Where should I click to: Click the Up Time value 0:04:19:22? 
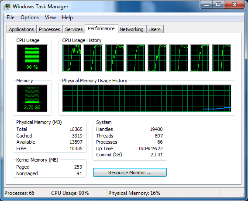(151, 148)
